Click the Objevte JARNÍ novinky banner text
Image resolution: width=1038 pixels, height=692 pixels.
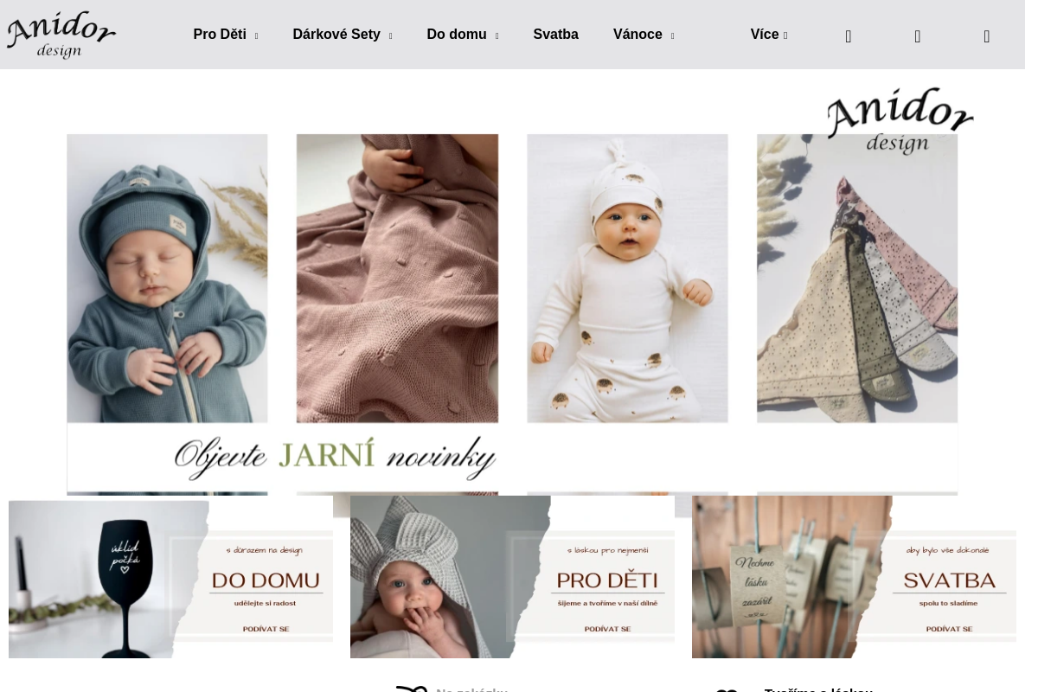click(336, 458)
